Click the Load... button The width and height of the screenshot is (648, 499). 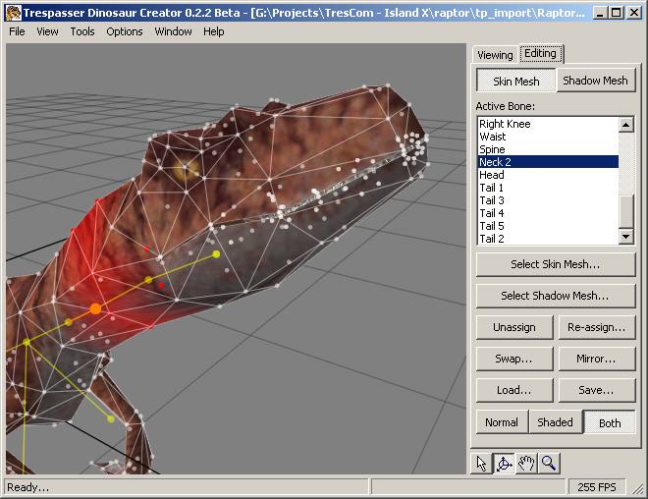click(x=514, y=390)
